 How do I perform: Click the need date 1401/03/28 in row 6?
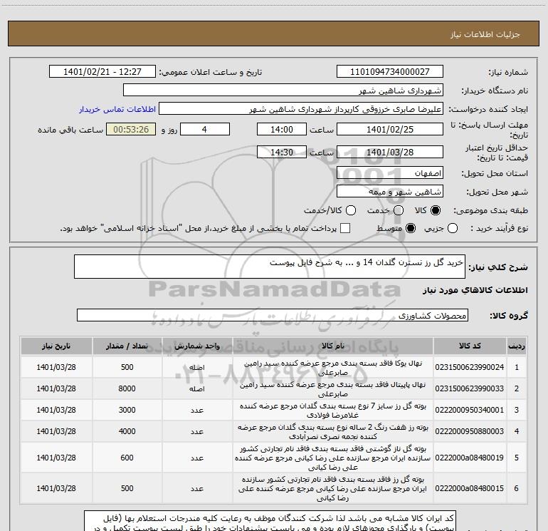56,488
